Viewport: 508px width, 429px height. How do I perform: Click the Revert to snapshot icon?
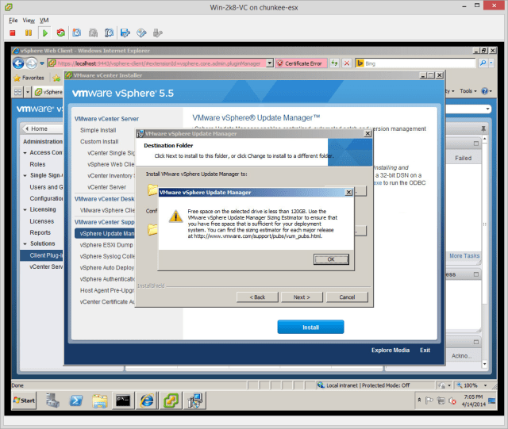click(x=93, y=33)
